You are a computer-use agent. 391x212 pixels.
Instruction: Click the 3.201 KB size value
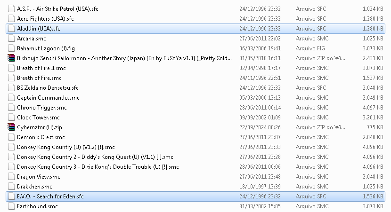pos(373,118)
